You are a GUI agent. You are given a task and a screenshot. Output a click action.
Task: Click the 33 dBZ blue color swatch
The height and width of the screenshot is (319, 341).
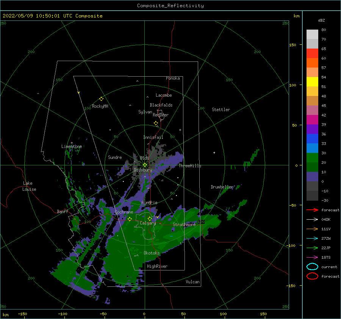click(x=312, y=138)
